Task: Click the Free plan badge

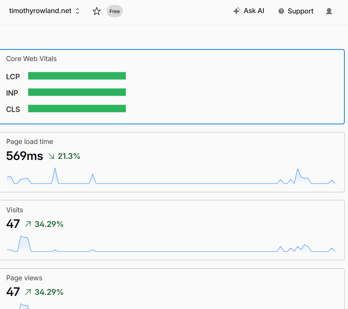Action: [x=114, y=11]
